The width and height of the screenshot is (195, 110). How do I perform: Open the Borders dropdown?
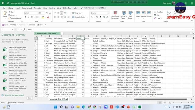(x=40, y=17)
